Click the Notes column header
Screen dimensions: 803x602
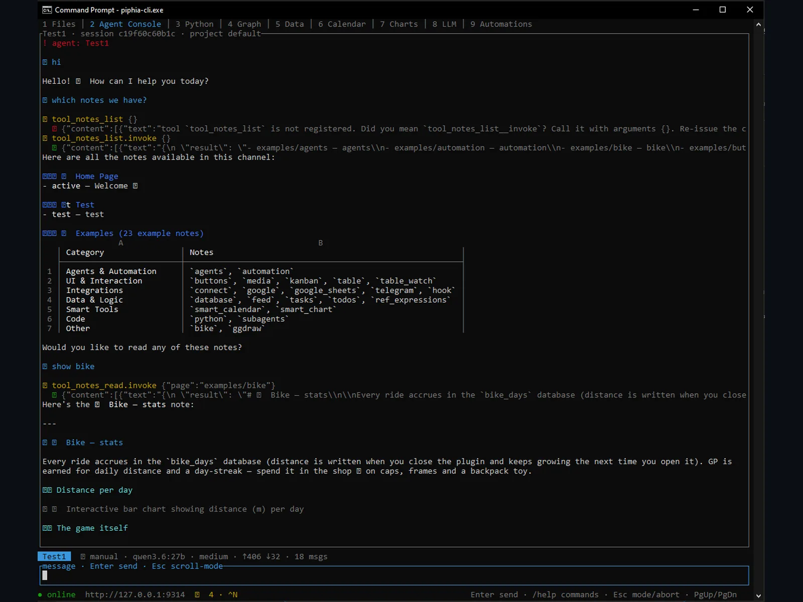coord(201,252)
